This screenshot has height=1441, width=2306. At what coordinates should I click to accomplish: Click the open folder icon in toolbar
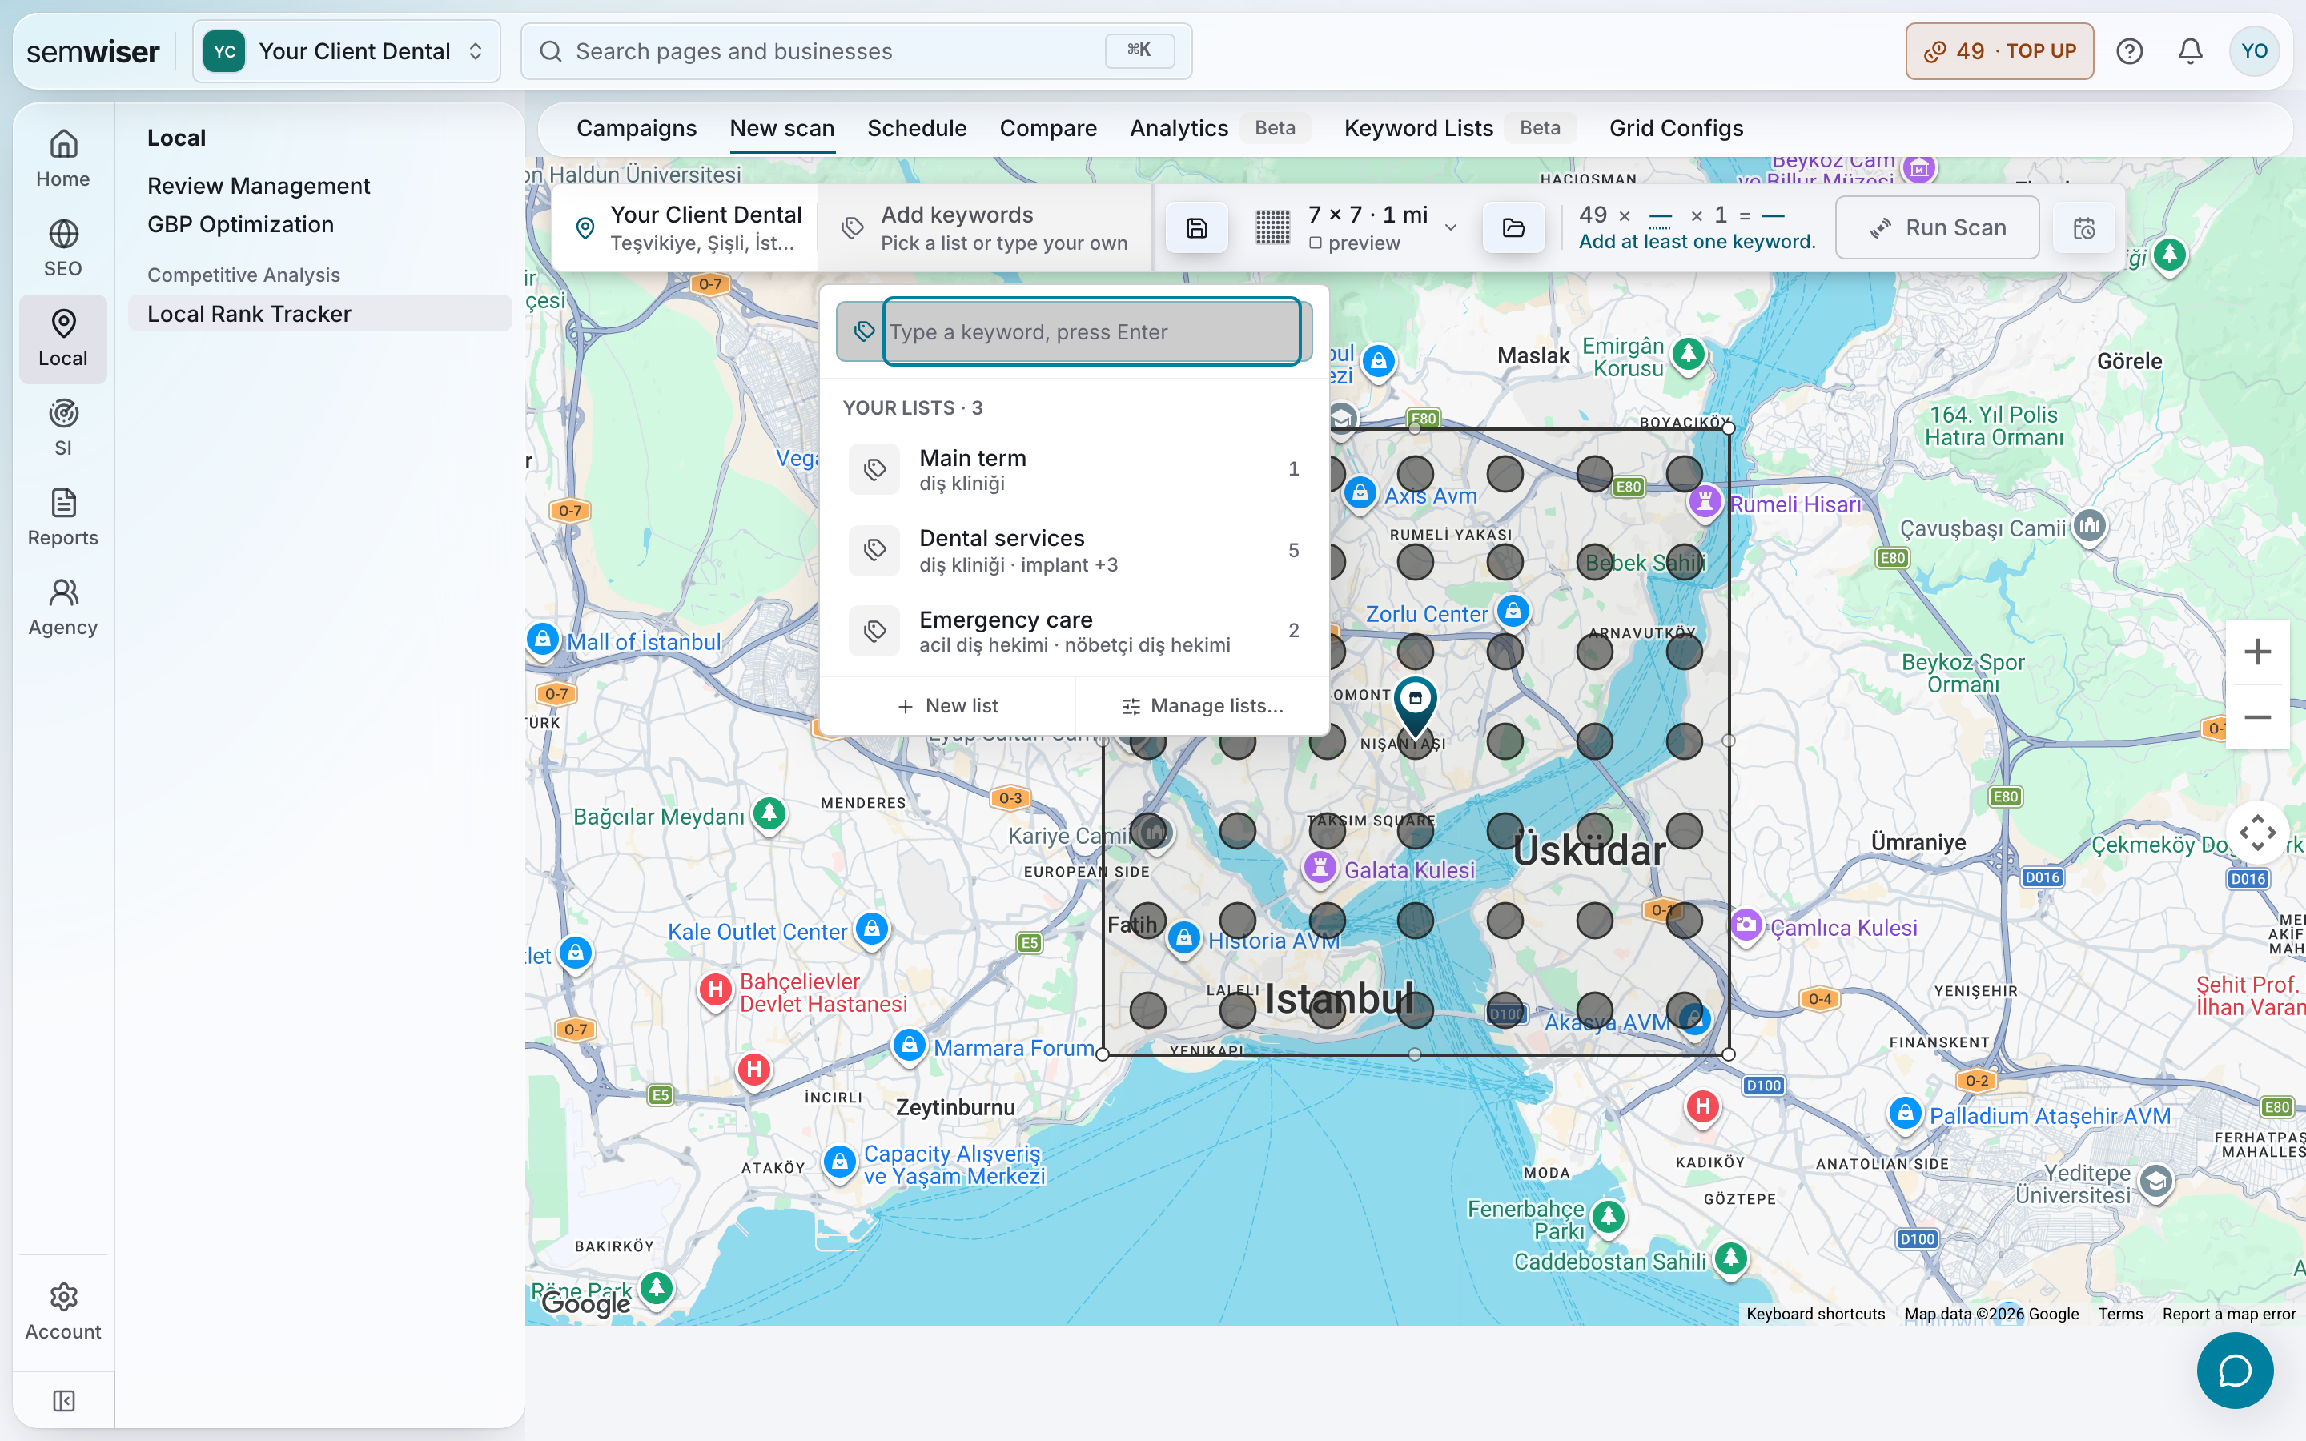click(x=1513, y=228)
